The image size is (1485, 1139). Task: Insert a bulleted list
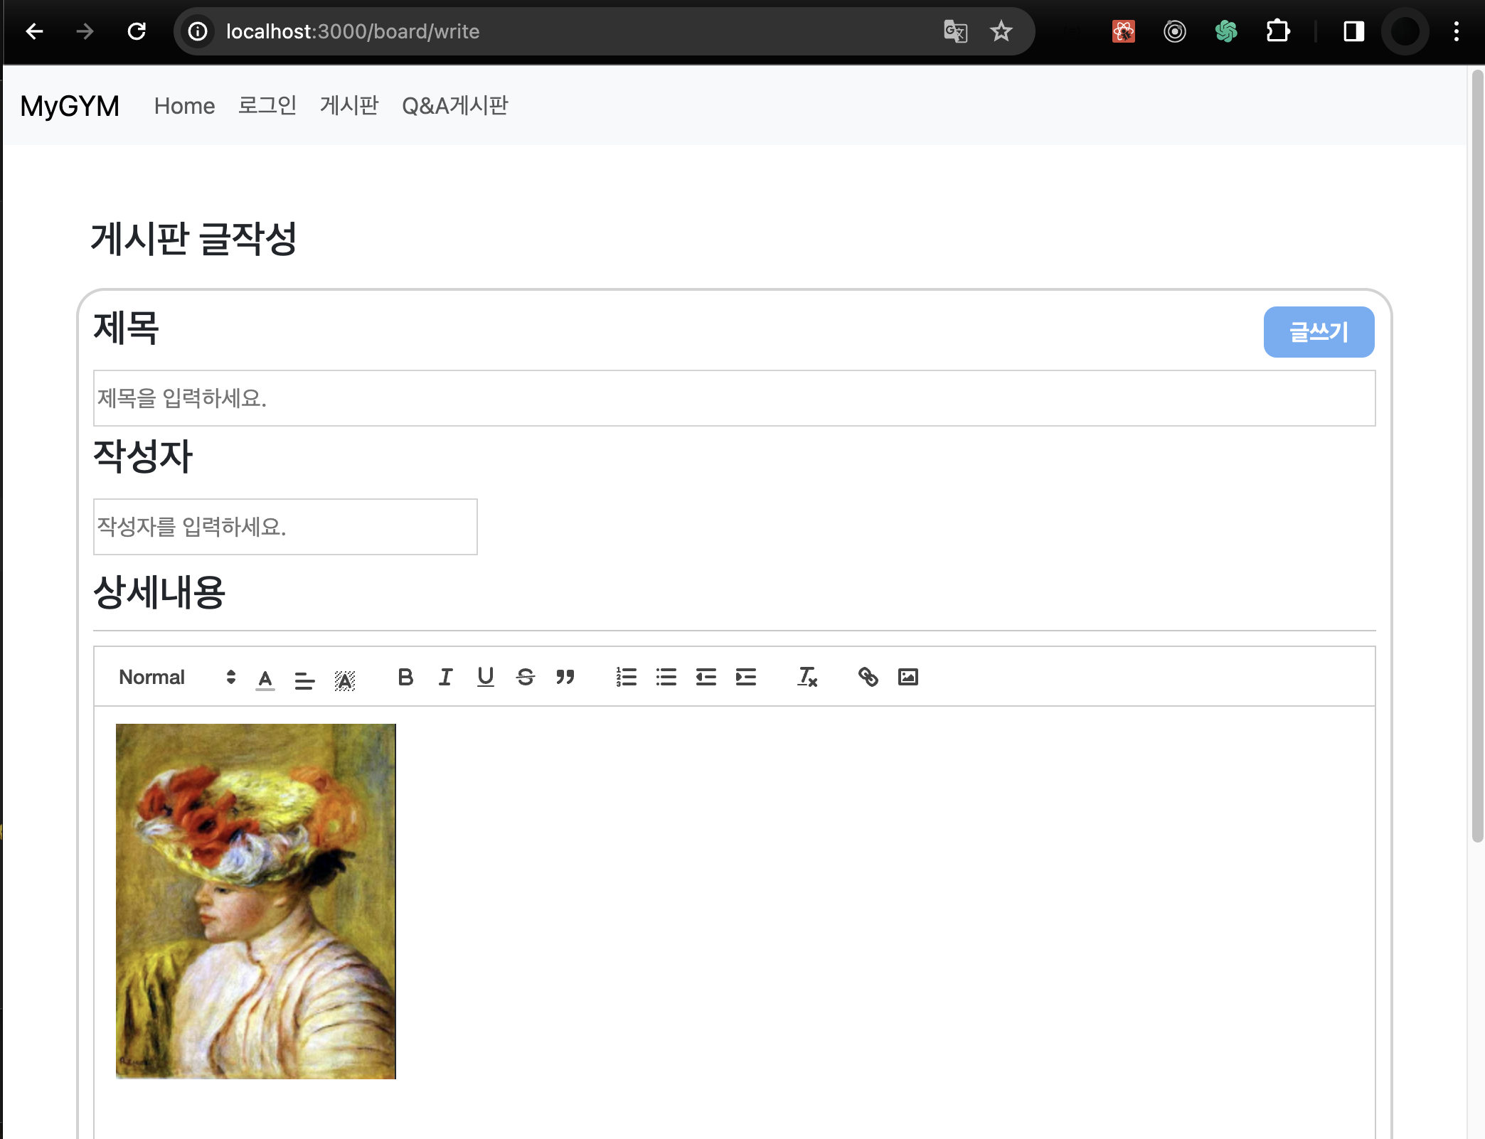coord(666,677)
